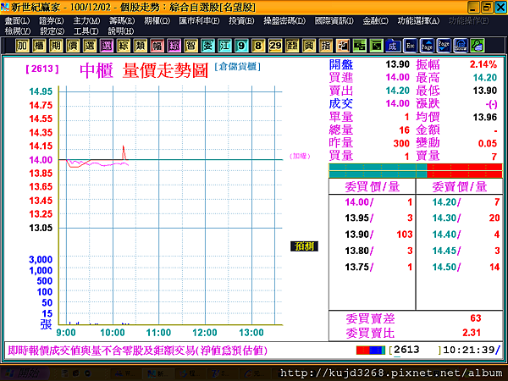Image resolution: width=508 pixels, height=381 pixels.
Task: Open the 期權(O) menu
Action: pos(157,21)
